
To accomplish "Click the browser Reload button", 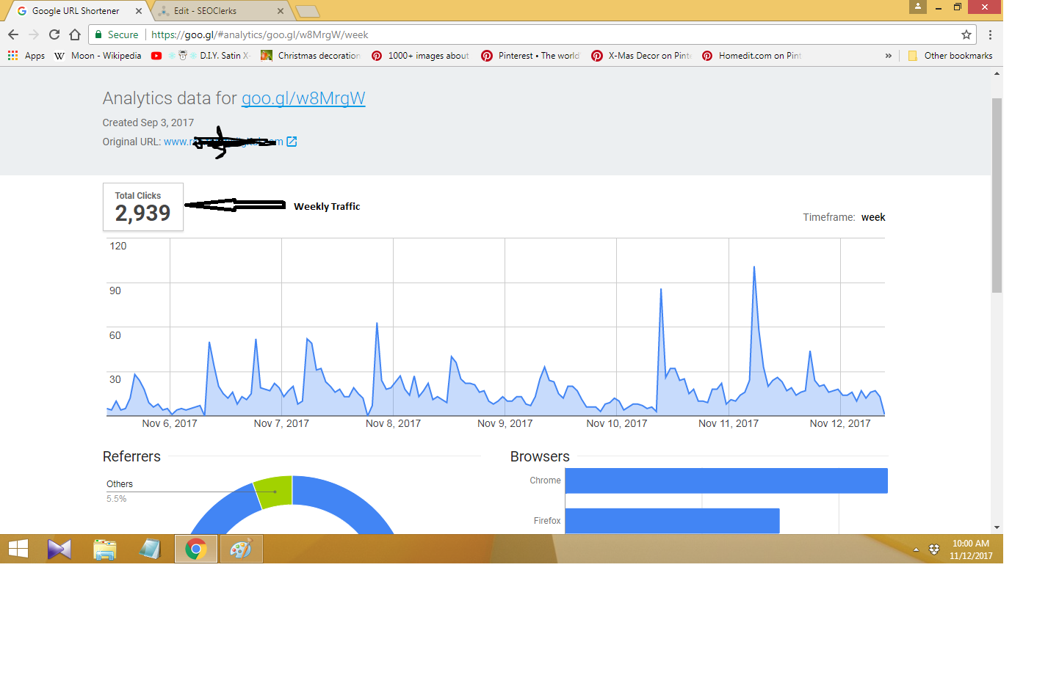I will tap(54, 34).
